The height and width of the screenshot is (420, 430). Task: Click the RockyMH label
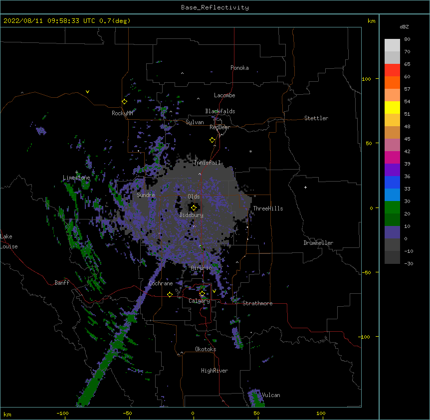[122, 113]
